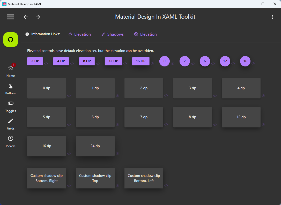Show XAML code for 12 DP button

[x=125, y=64]
